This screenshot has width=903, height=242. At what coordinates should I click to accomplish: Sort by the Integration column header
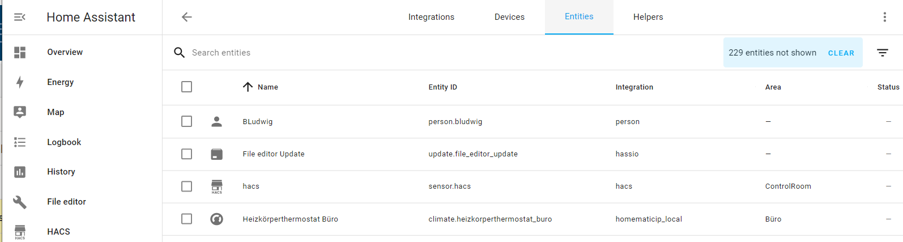click(634, 87)
